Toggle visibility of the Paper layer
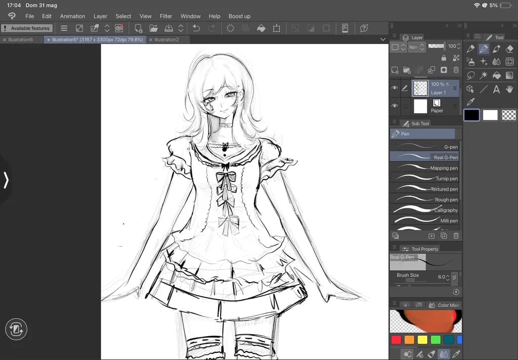 (x=395, y=106)
